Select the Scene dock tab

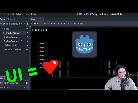[x=3, y=19]
